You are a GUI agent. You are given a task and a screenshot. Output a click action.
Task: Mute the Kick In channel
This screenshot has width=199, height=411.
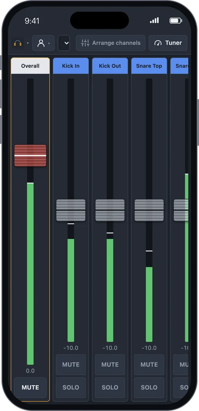[71, 365]
